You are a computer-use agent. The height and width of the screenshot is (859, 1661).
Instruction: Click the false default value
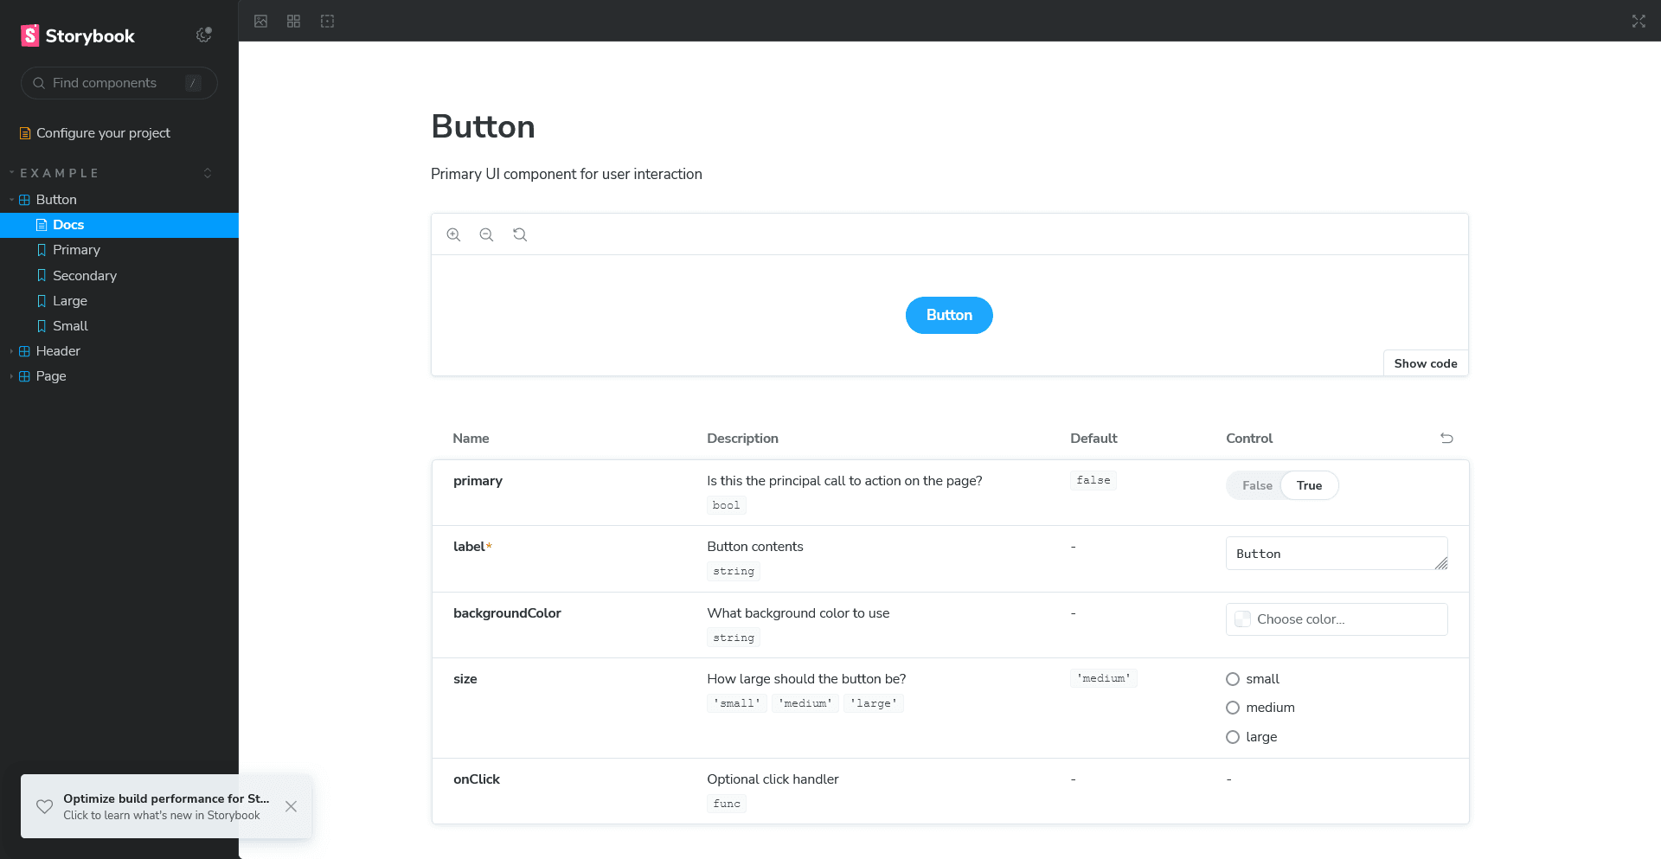(1093, 480)
